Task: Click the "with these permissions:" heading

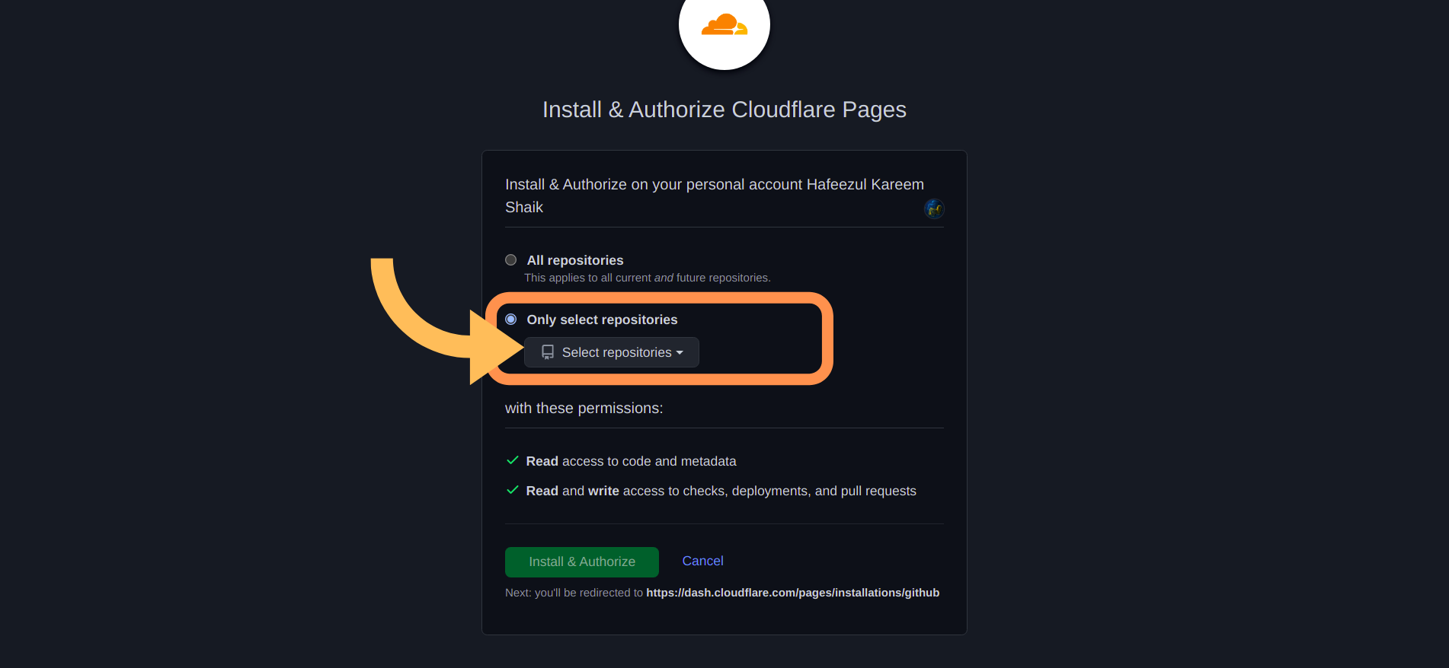Action: click(584, 409)
